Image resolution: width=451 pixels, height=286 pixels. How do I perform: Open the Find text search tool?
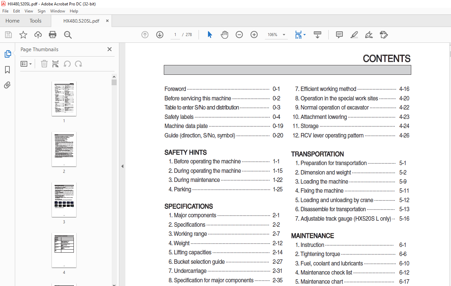[68, 35]
